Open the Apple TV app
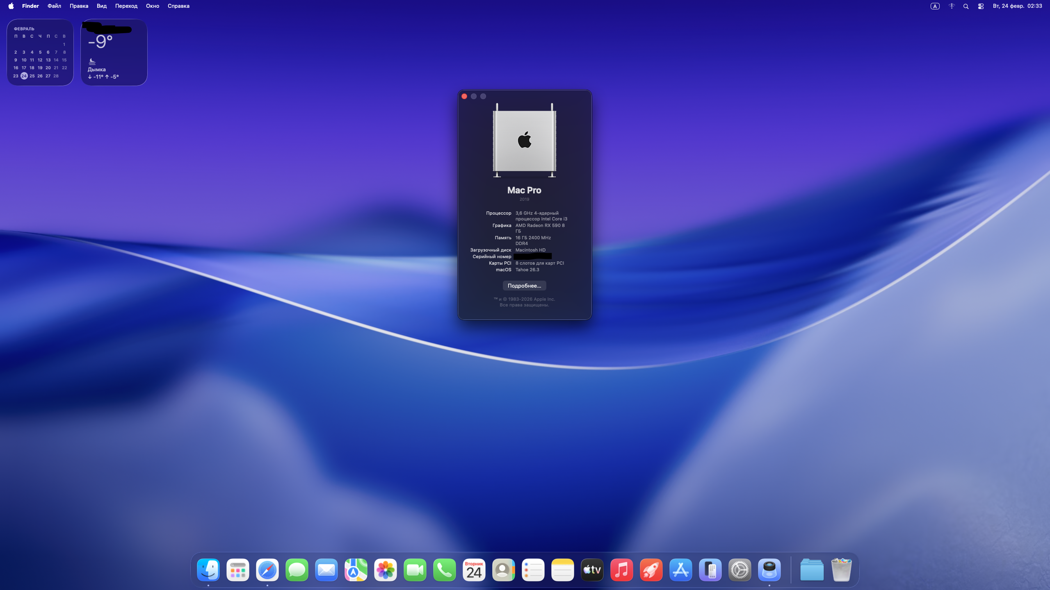Image resolution: width=1050 pixels, height=590 pixels. (x=592, y=570)
